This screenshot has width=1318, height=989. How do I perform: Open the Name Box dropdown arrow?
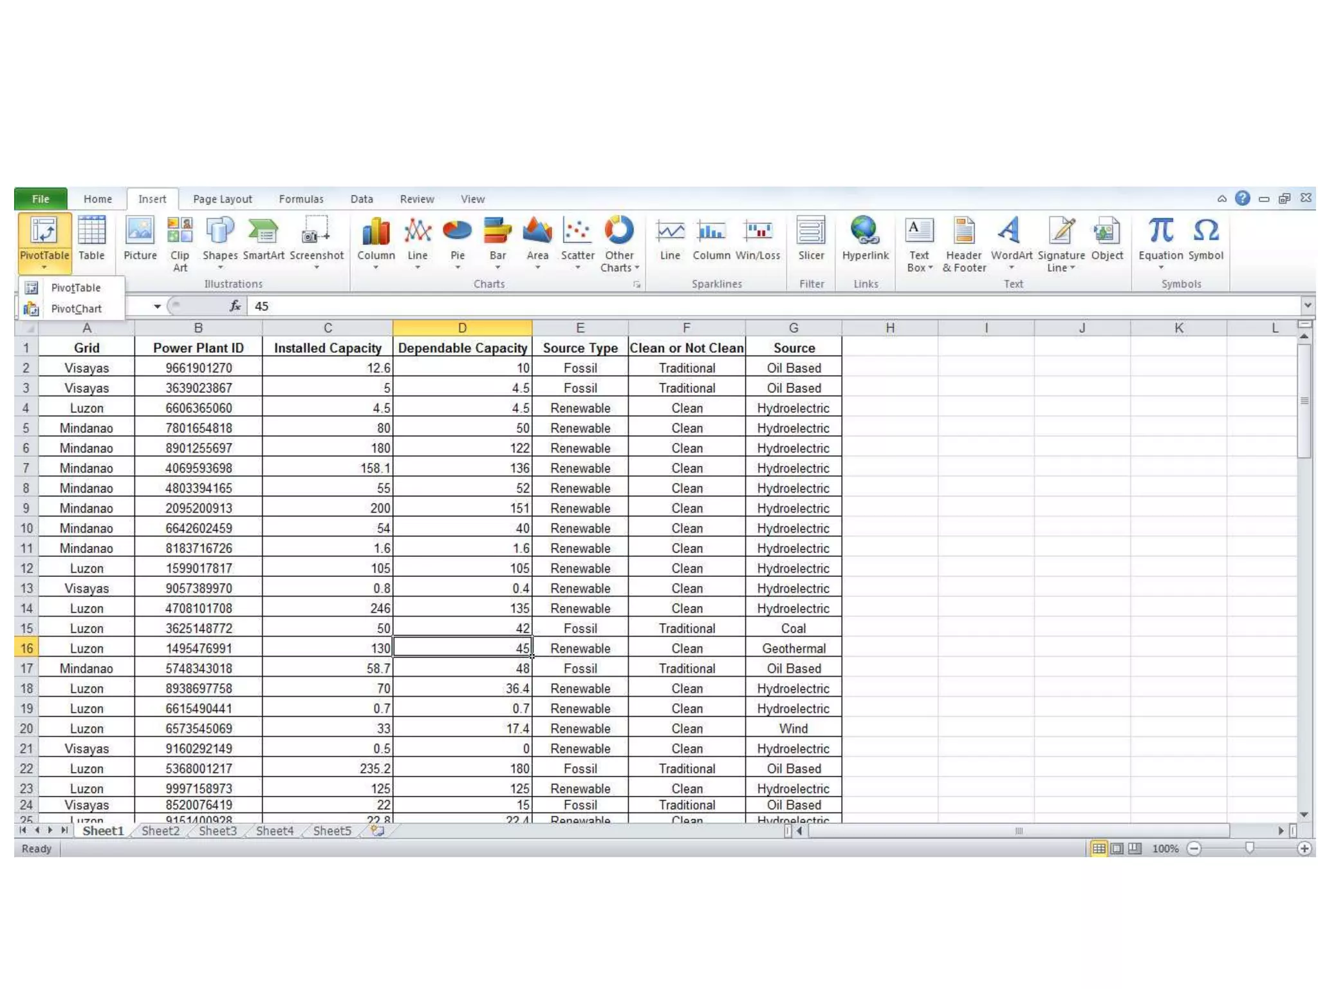coord(157,306)
